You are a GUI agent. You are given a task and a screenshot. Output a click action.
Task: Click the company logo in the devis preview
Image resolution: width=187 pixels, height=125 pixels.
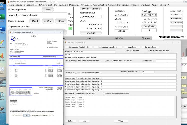pos(14,39)
